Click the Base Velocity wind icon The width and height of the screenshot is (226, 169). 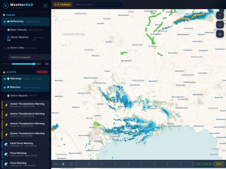(8, 30)
